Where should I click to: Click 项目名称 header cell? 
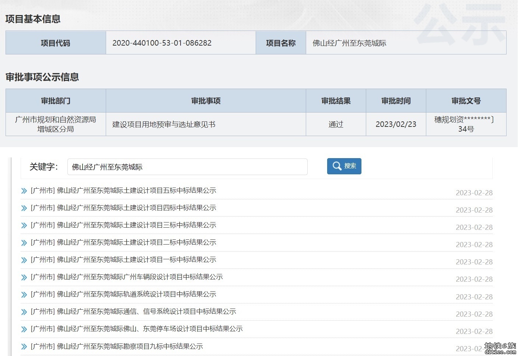coord(281,43)
